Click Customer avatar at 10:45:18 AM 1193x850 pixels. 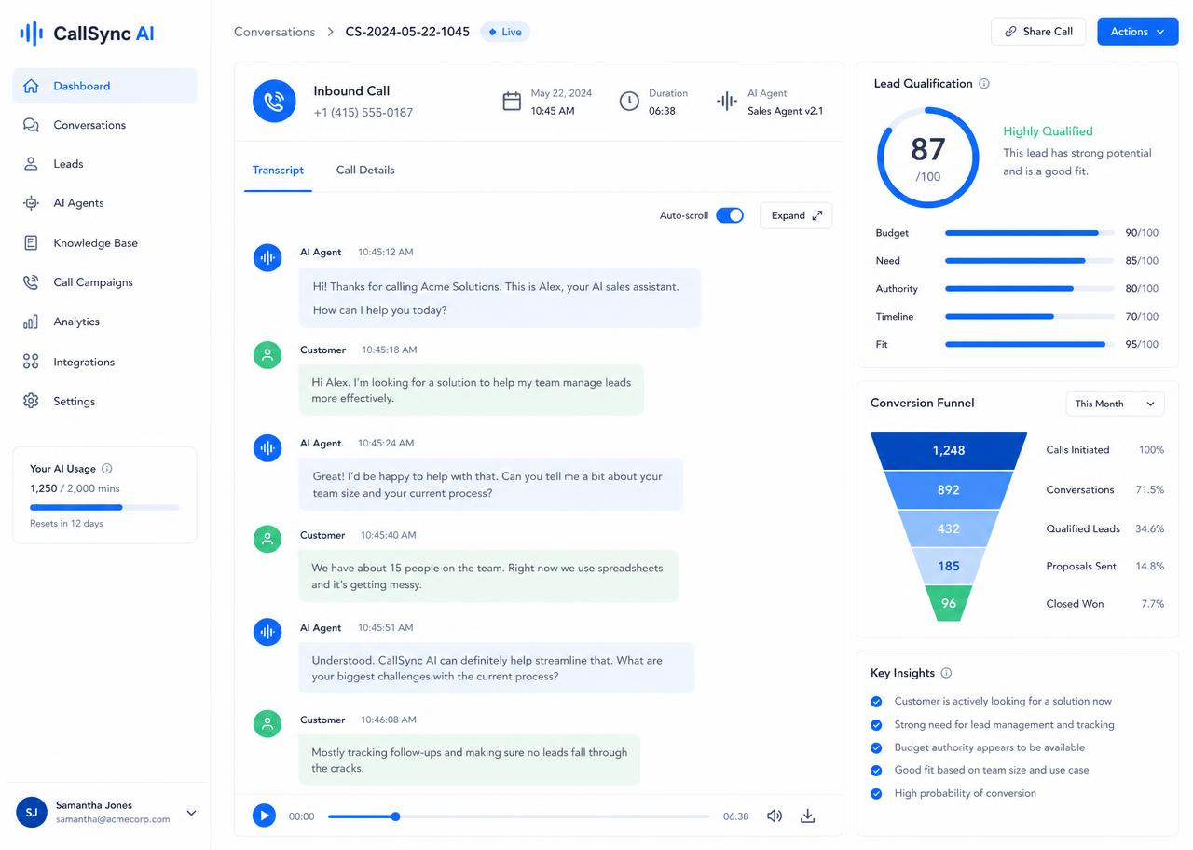[x=267, y=355]
